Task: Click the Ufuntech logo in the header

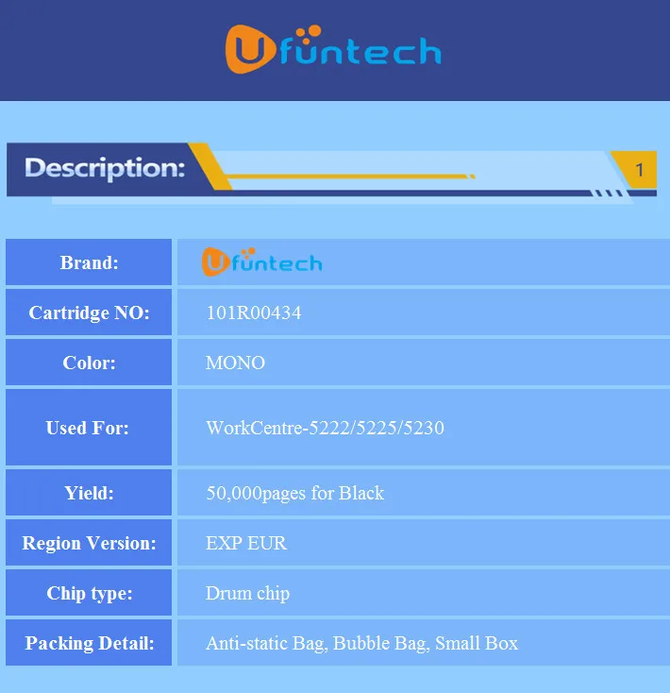Action: pyautogui.click(x=333, y=49)
